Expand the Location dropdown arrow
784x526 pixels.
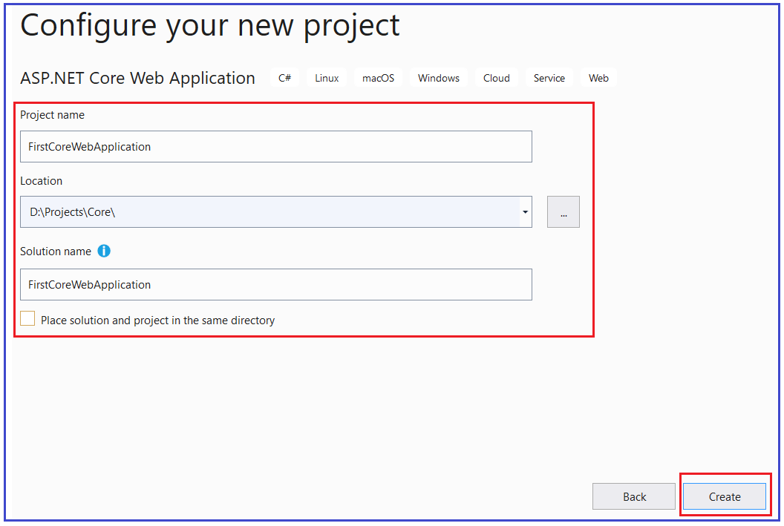coord(525,211)
